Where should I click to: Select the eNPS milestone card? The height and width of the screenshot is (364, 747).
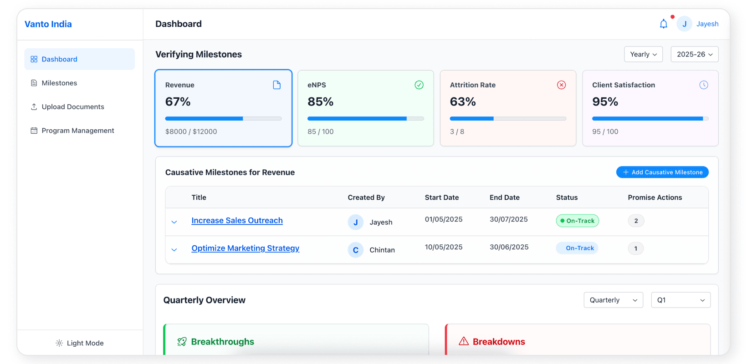point(366,108)
